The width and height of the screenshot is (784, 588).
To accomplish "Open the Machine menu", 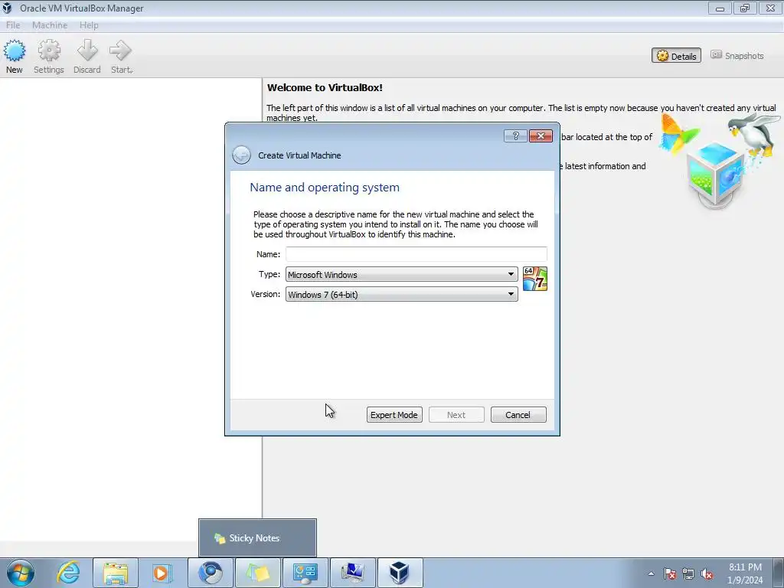I will pos(50,25).
